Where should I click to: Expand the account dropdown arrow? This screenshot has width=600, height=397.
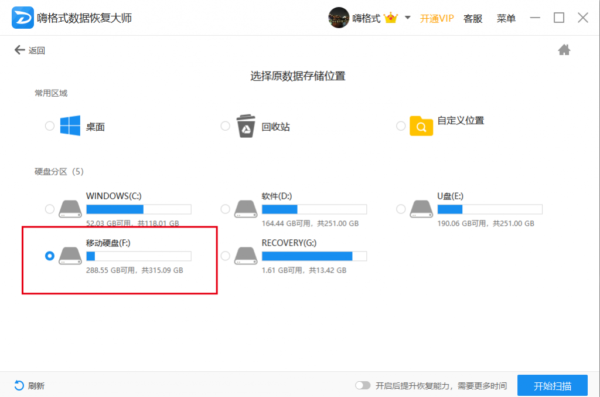408,18
